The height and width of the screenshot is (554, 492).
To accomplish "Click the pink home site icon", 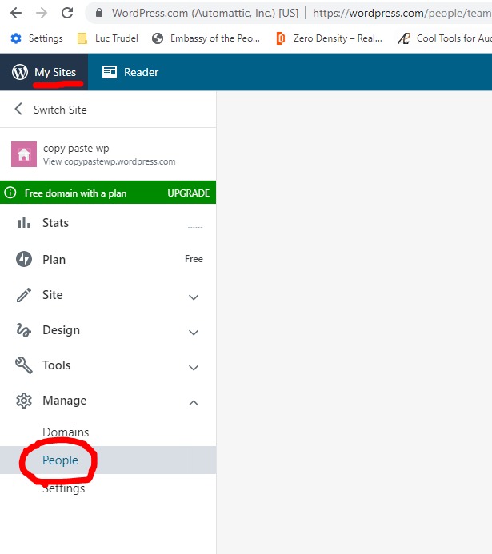I will (x=24, y=154).
